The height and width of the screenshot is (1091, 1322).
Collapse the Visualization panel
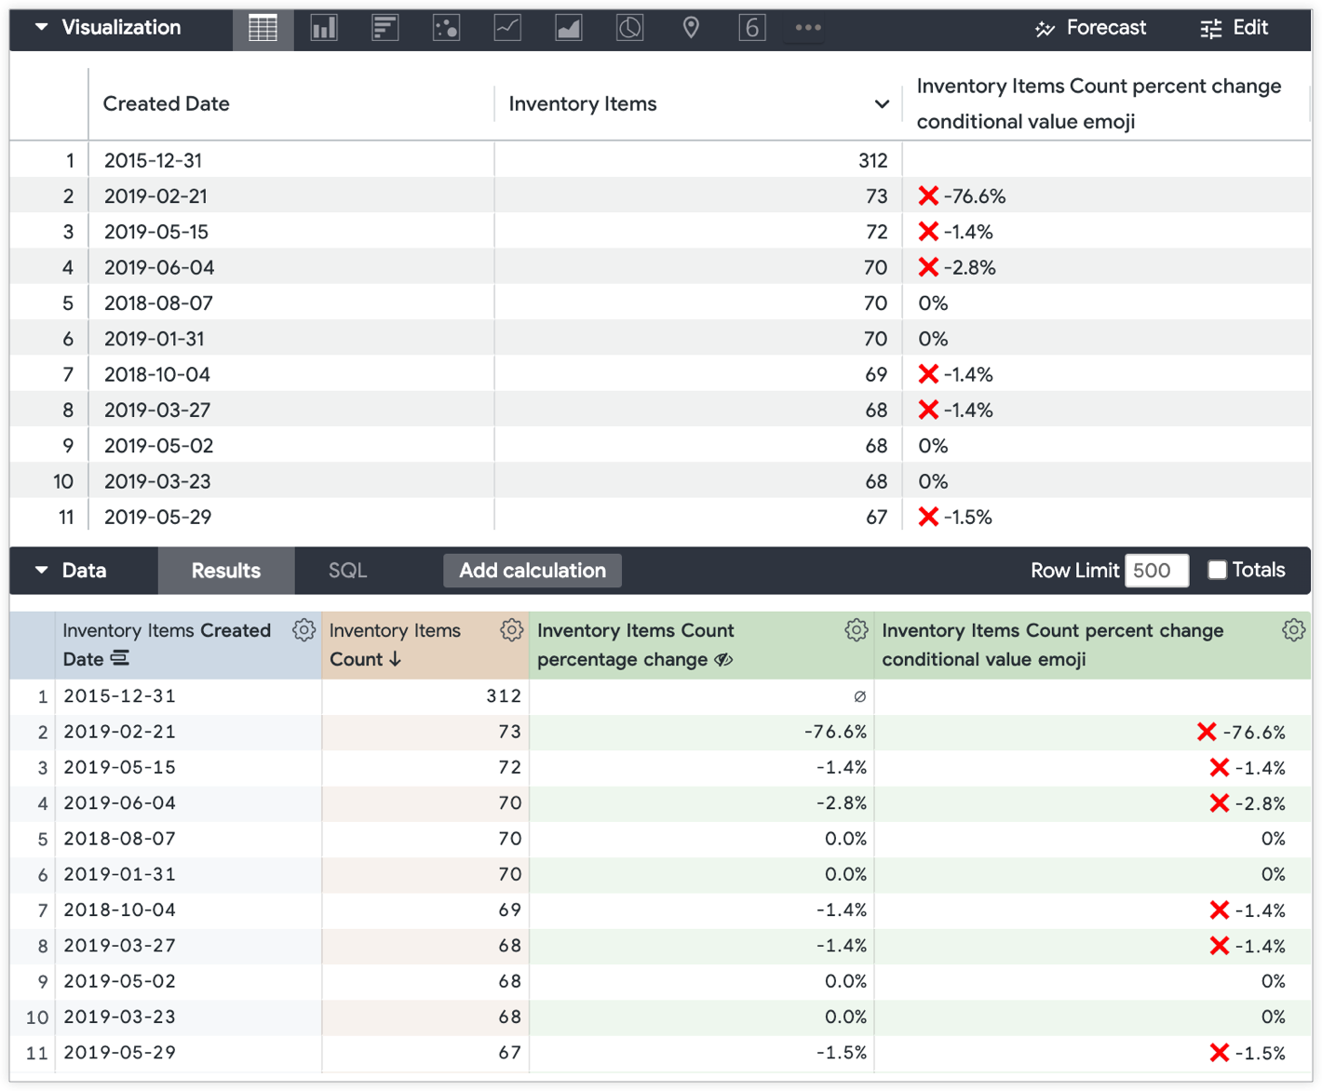pos(42,28)
